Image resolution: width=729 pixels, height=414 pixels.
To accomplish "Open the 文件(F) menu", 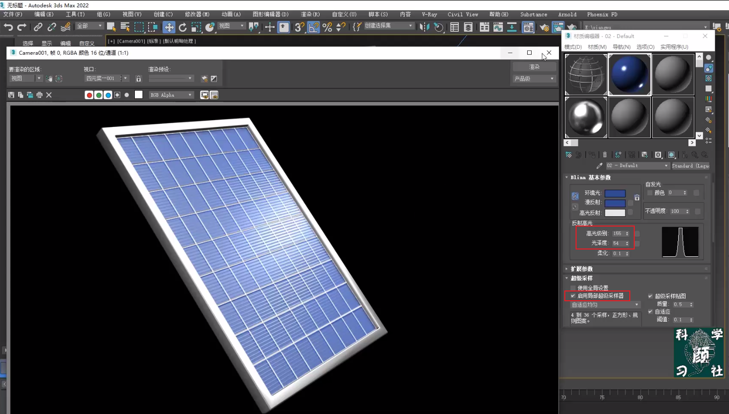I will [x=13, y=15].
